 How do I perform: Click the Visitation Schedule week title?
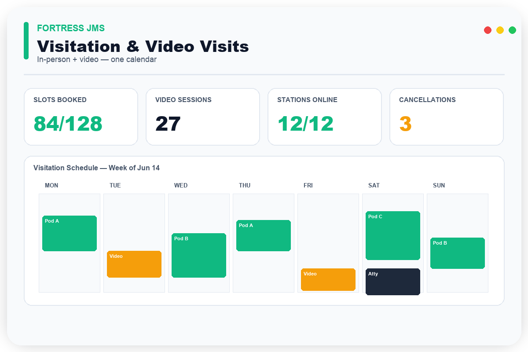pyautogui.click(x=96, y=168)
